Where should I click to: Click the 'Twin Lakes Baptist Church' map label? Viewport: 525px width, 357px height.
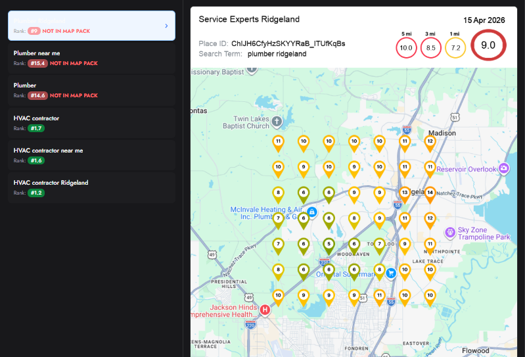(x=246, y=122)
